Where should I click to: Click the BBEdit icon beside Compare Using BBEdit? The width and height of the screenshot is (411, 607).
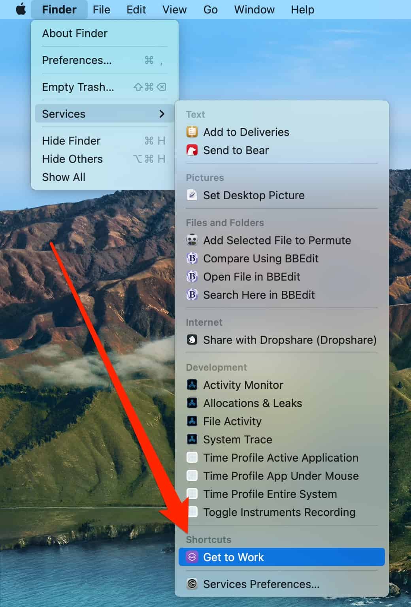point(192,258)
